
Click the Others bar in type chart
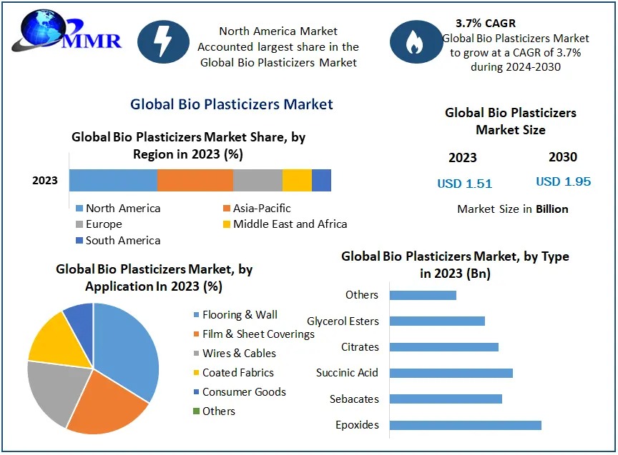point(423,295)
